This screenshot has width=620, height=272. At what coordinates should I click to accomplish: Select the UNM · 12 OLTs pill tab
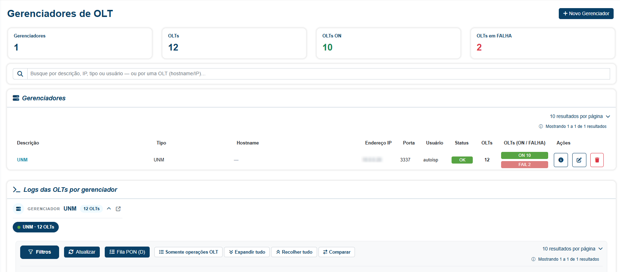(36, 227)
